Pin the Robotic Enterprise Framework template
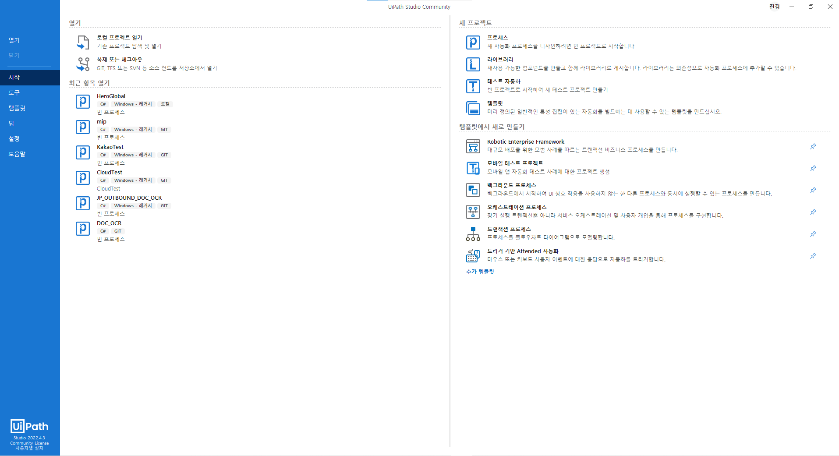The width and height of the screenshot is (839, 456). (x=813, y=146)
